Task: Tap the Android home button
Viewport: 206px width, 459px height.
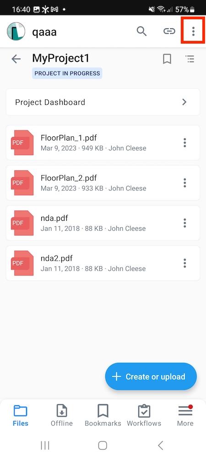Action: coord(103,446)
